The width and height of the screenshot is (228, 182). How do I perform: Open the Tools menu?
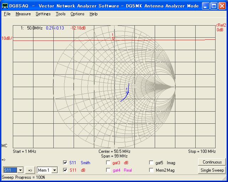pos(60,14)
